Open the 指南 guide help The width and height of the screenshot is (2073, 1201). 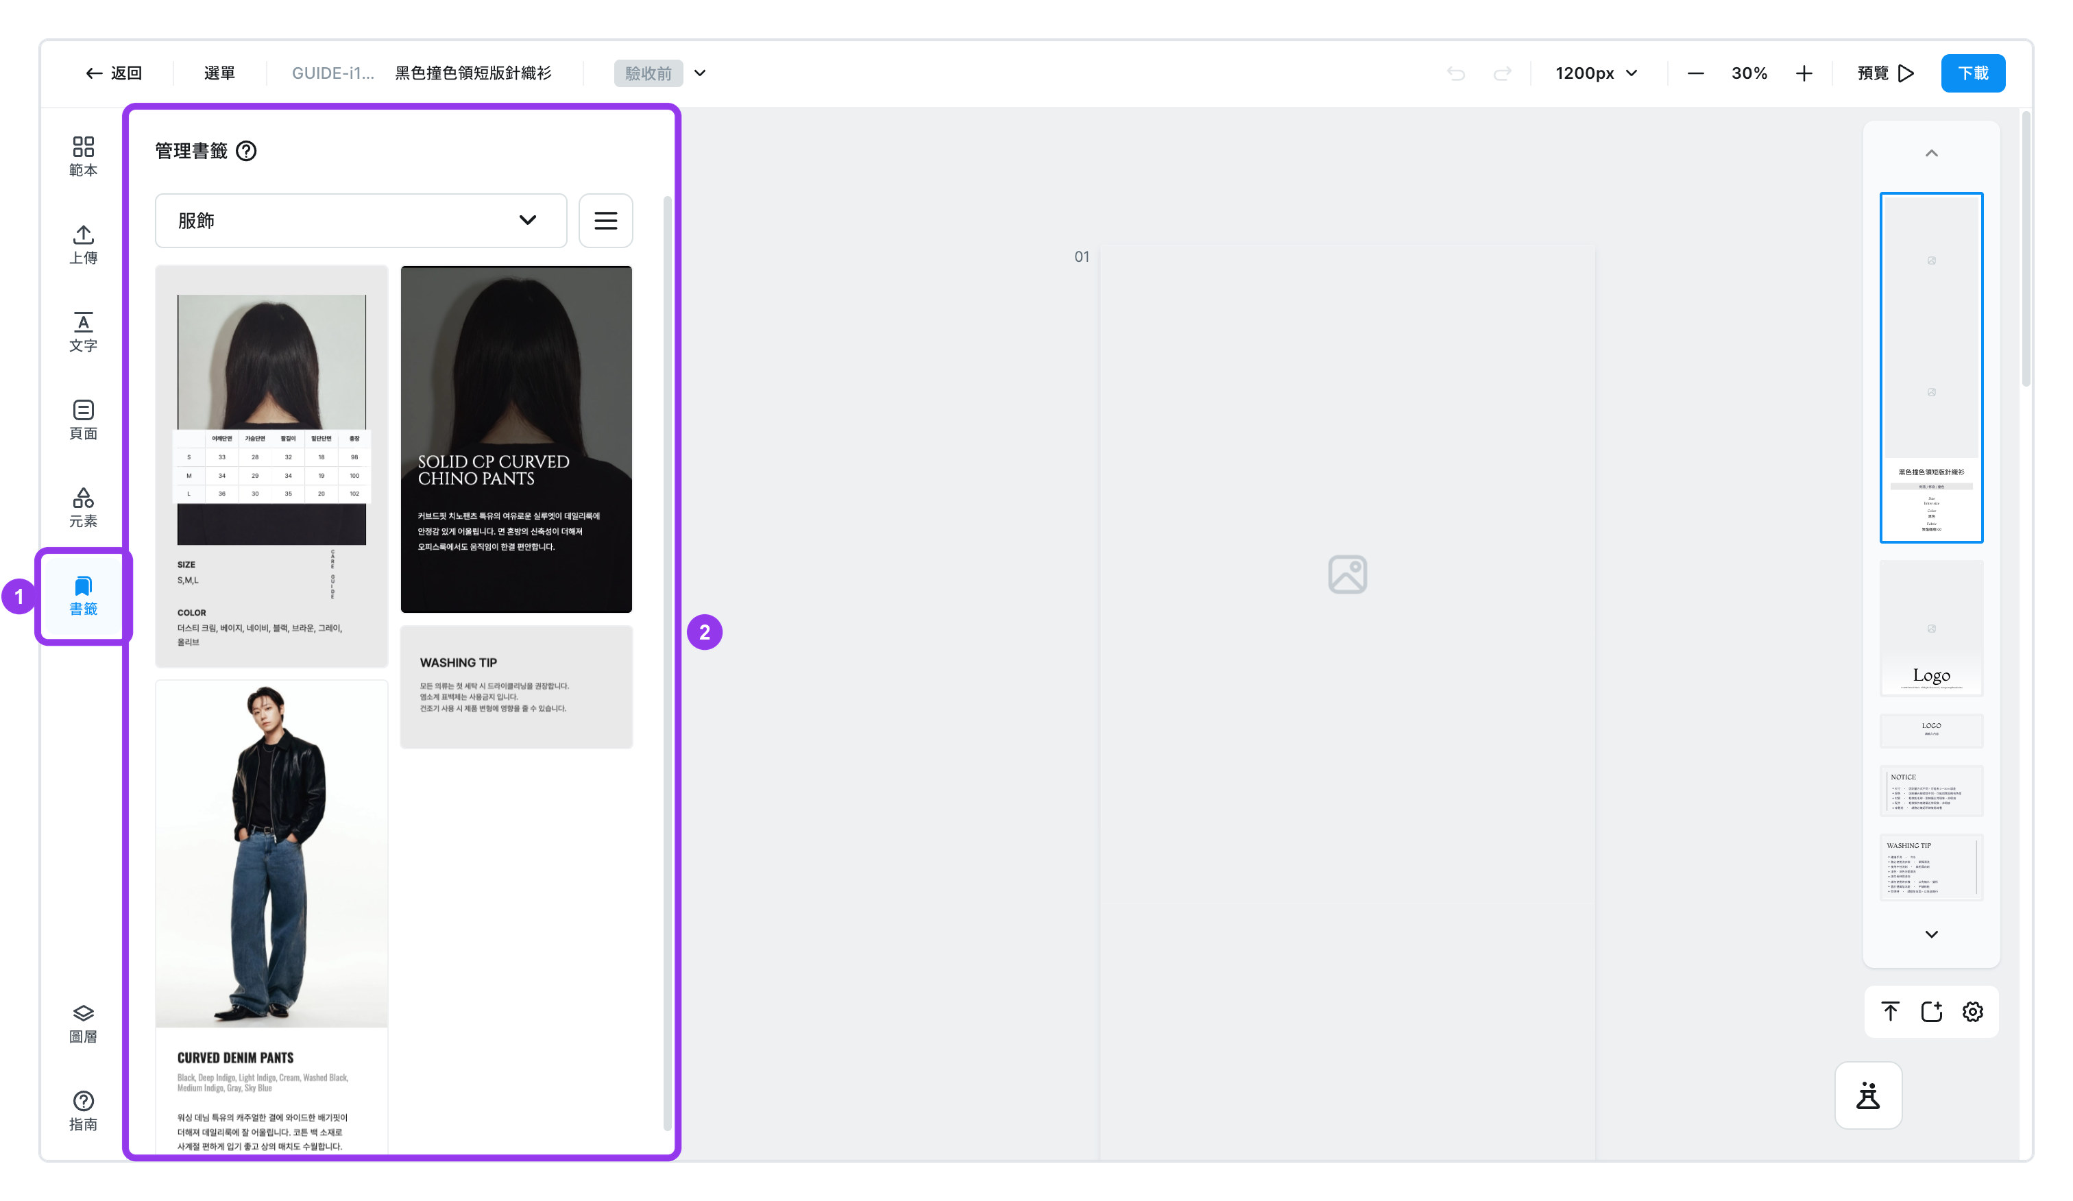[83, 1111]
